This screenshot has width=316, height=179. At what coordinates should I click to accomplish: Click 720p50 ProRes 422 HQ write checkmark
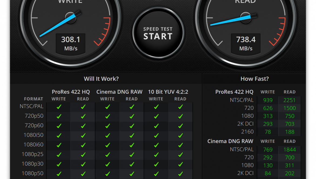[59, 116]
